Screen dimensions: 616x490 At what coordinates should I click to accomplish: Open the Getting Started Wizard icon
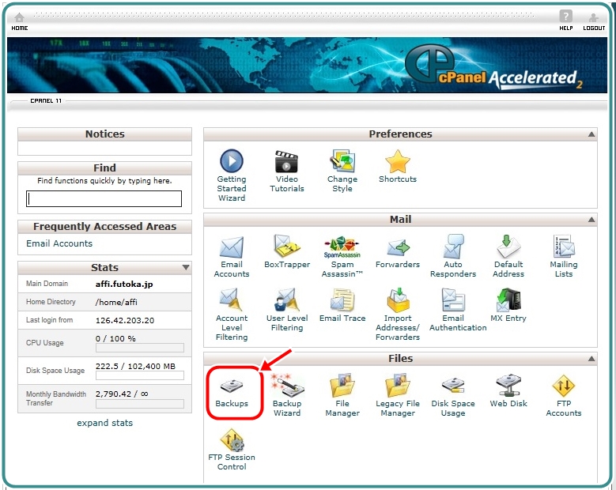coord(232,161)
